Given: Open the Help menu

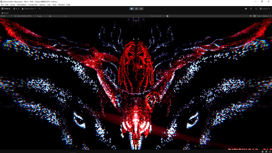Looking at the screenshot, I should [x=68, y=5].
